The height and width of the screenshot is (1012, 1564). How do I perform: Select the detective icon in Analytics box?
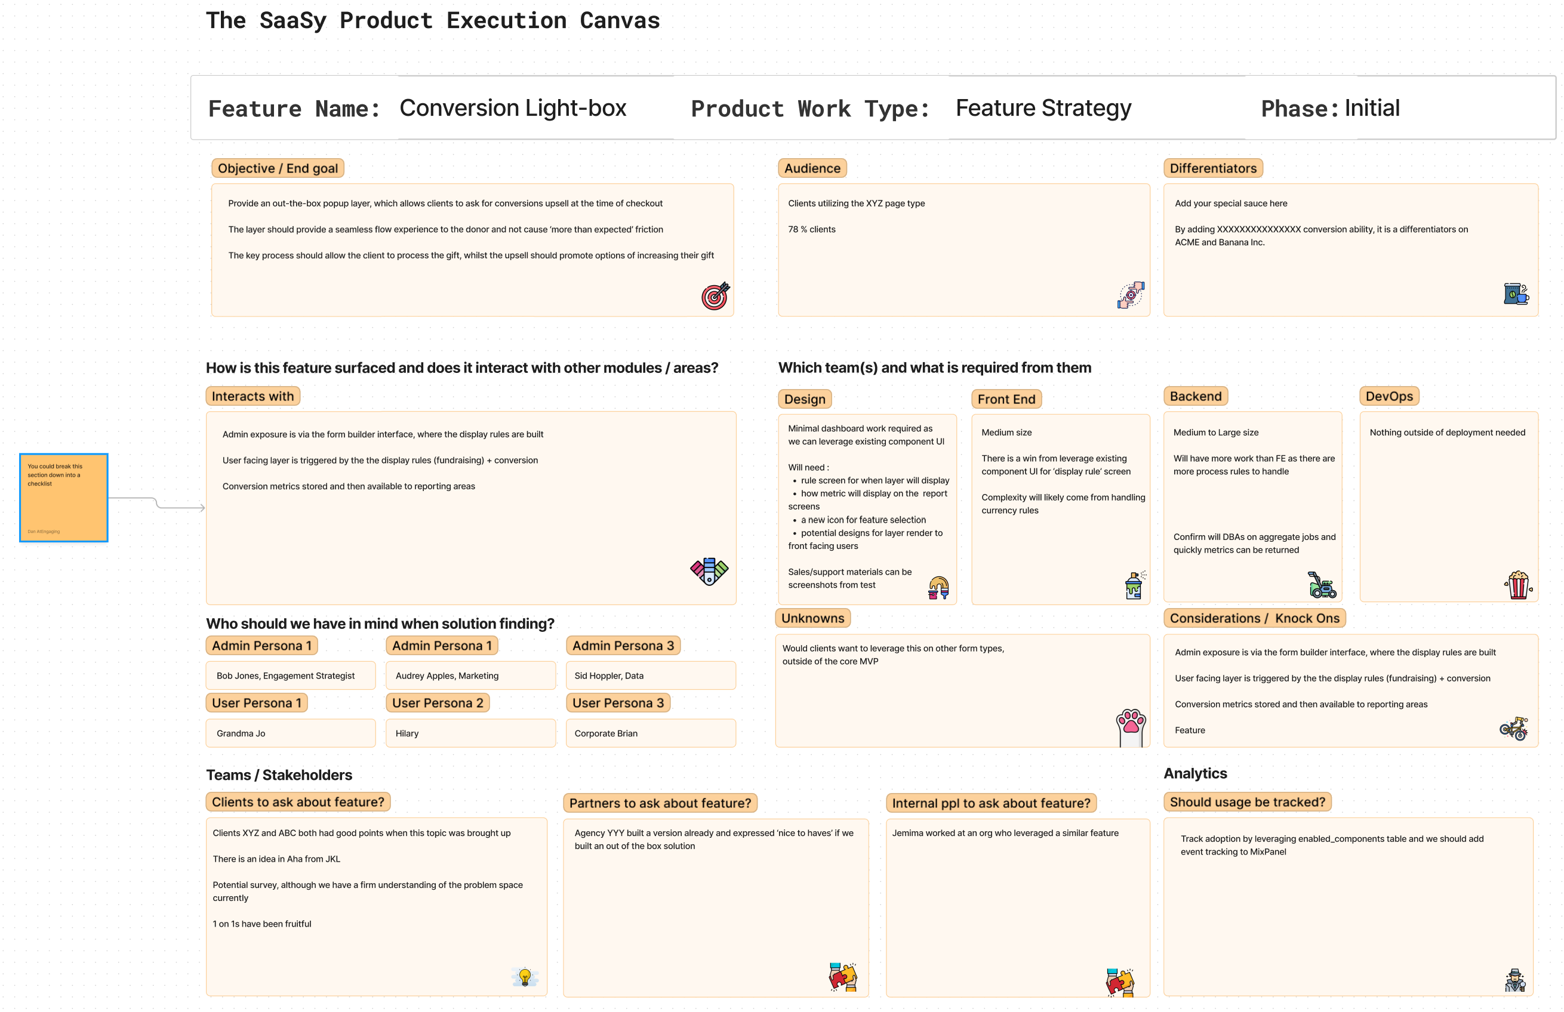click(1516, 980)
